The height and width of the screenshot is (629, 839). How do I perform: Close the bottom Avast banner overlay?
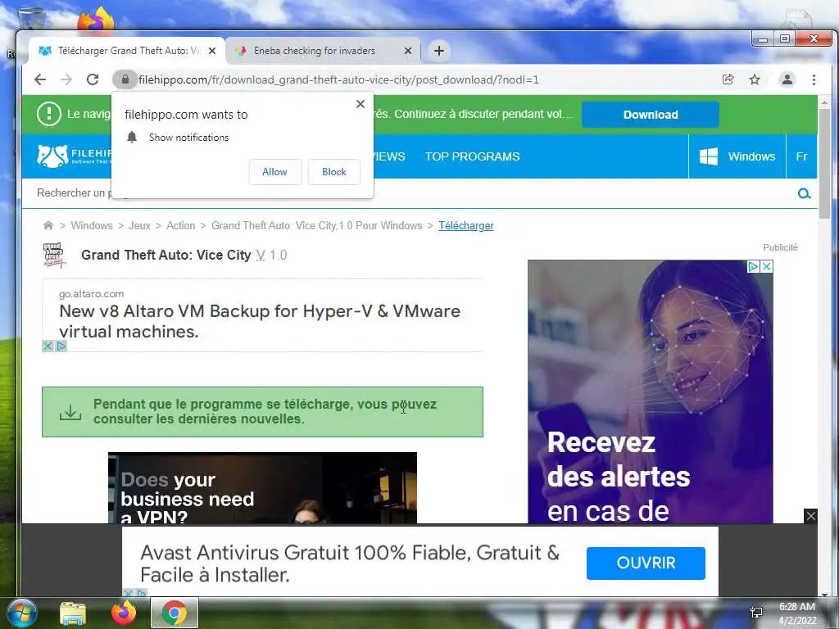(810, 516)
